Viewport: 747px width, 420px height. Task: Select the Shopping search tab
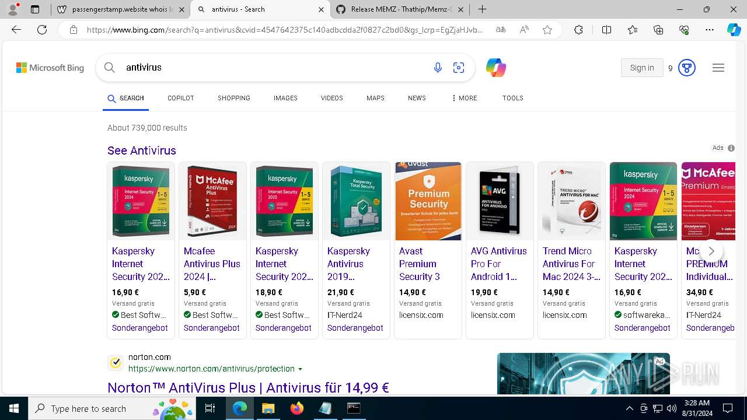[234, 98]
